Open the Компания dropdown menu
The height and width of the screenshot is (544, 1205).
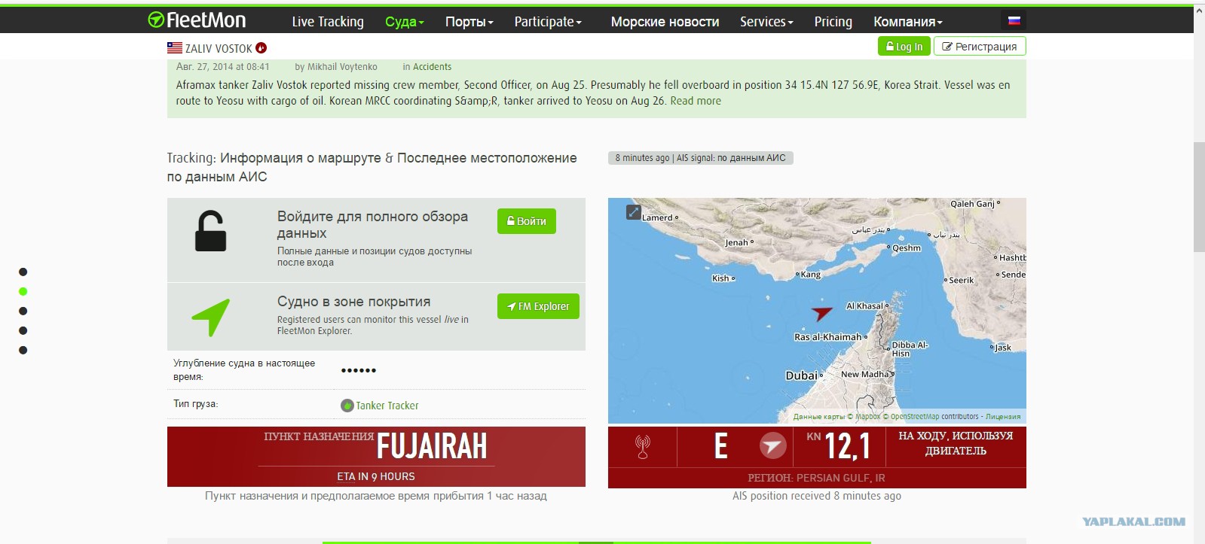point(908,22)
